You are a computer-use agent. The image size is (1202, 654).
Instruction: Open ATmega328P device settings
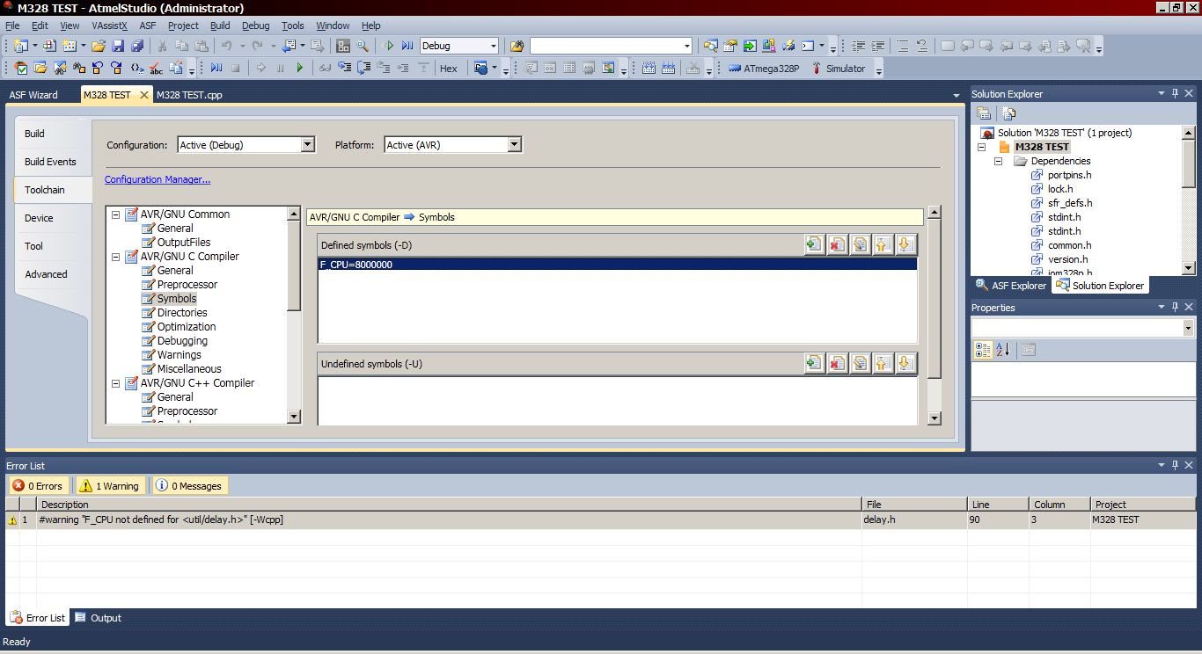(764, 68)
